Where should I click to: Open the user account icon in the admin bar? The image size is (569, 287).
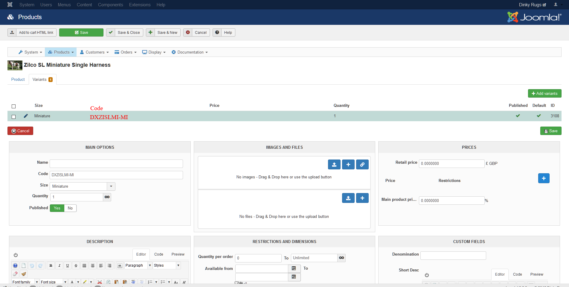pyautogui.click(x=556, y=4)
